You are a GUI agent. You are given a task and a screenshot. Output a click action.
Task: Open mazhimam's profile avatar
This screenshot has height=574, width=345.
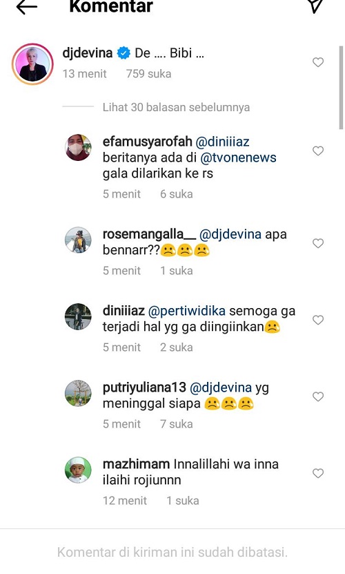[78, 470]
